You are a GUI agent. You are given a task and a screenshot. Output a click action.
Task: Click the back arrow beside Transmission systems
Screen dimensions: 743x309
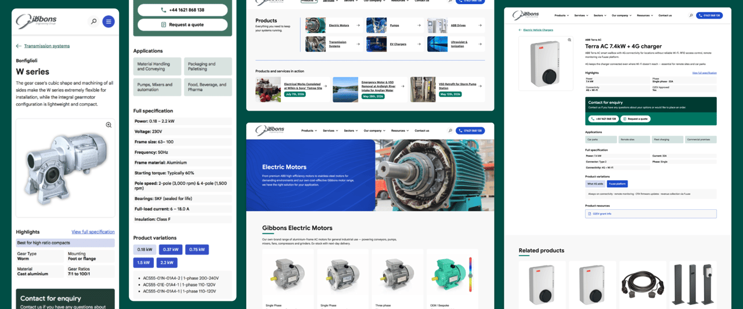coord(19,46)
